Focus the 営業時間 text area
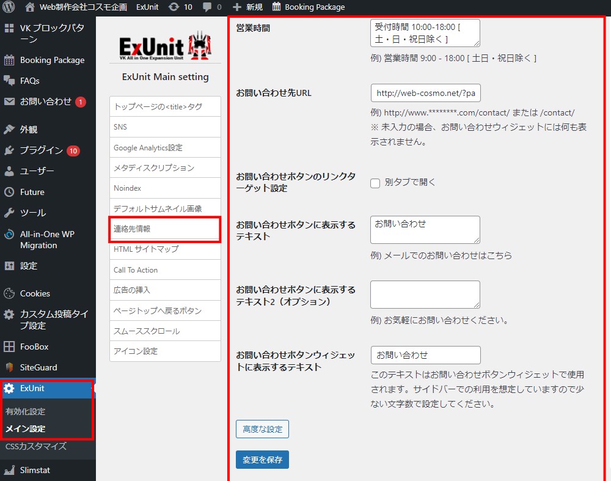 425,33
